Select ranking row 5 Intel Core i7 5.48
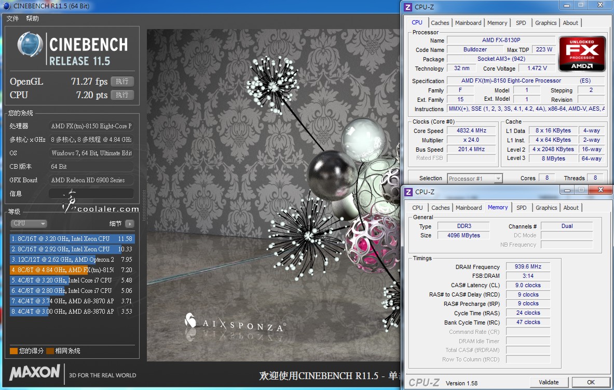The height and width of the screenshot is (390, 614). pyautogui.click(x=72, y=280)
